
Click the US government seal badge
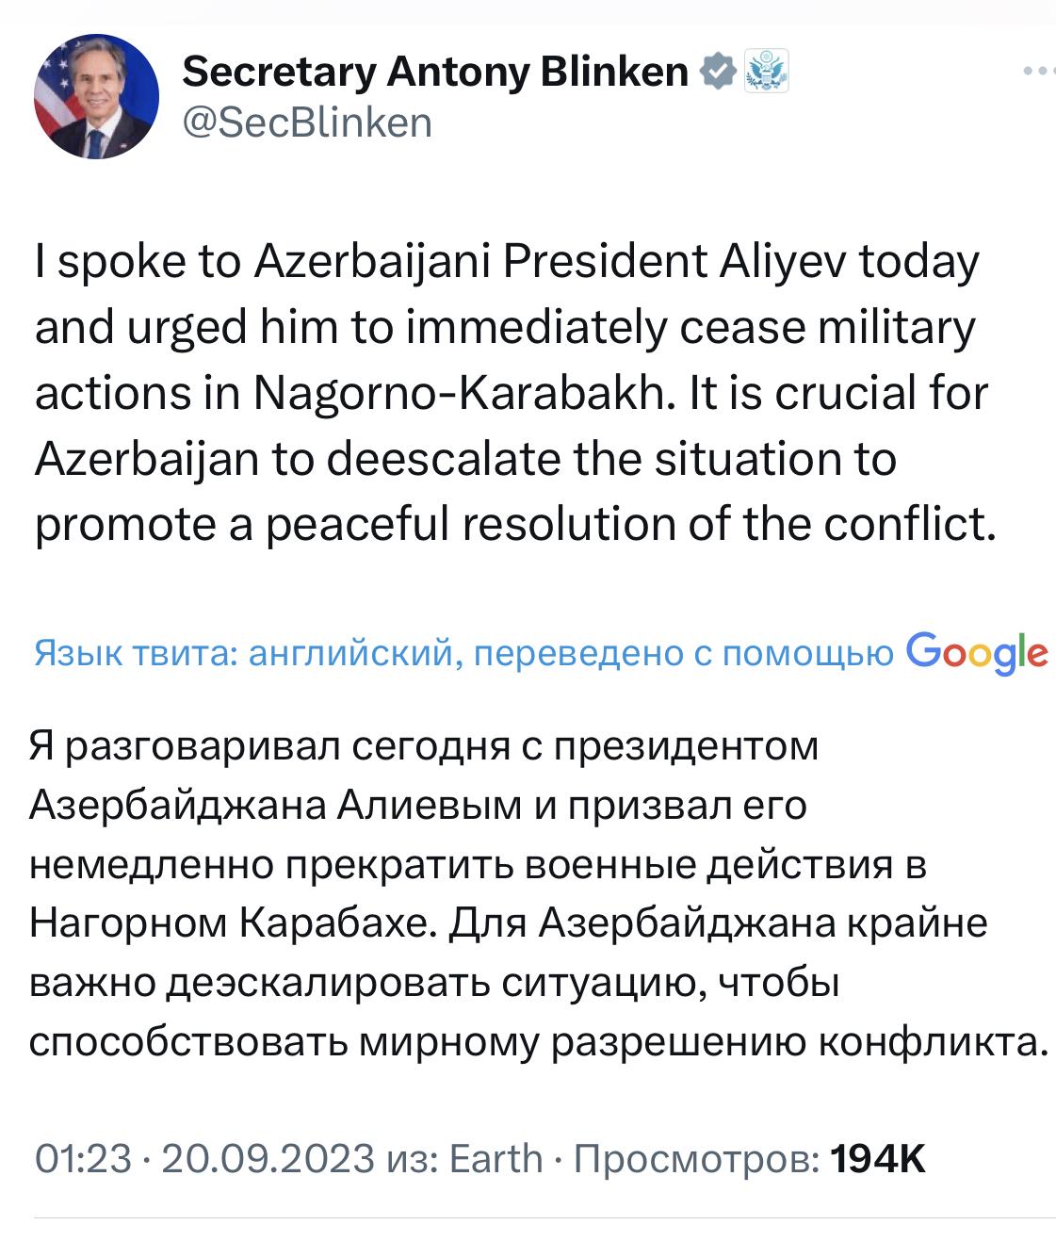(767, 72)
